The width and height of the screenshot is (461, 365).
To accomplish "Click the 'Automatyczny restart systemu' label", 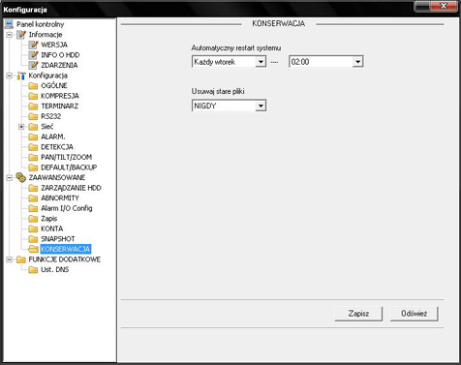I will click(236, 48).
